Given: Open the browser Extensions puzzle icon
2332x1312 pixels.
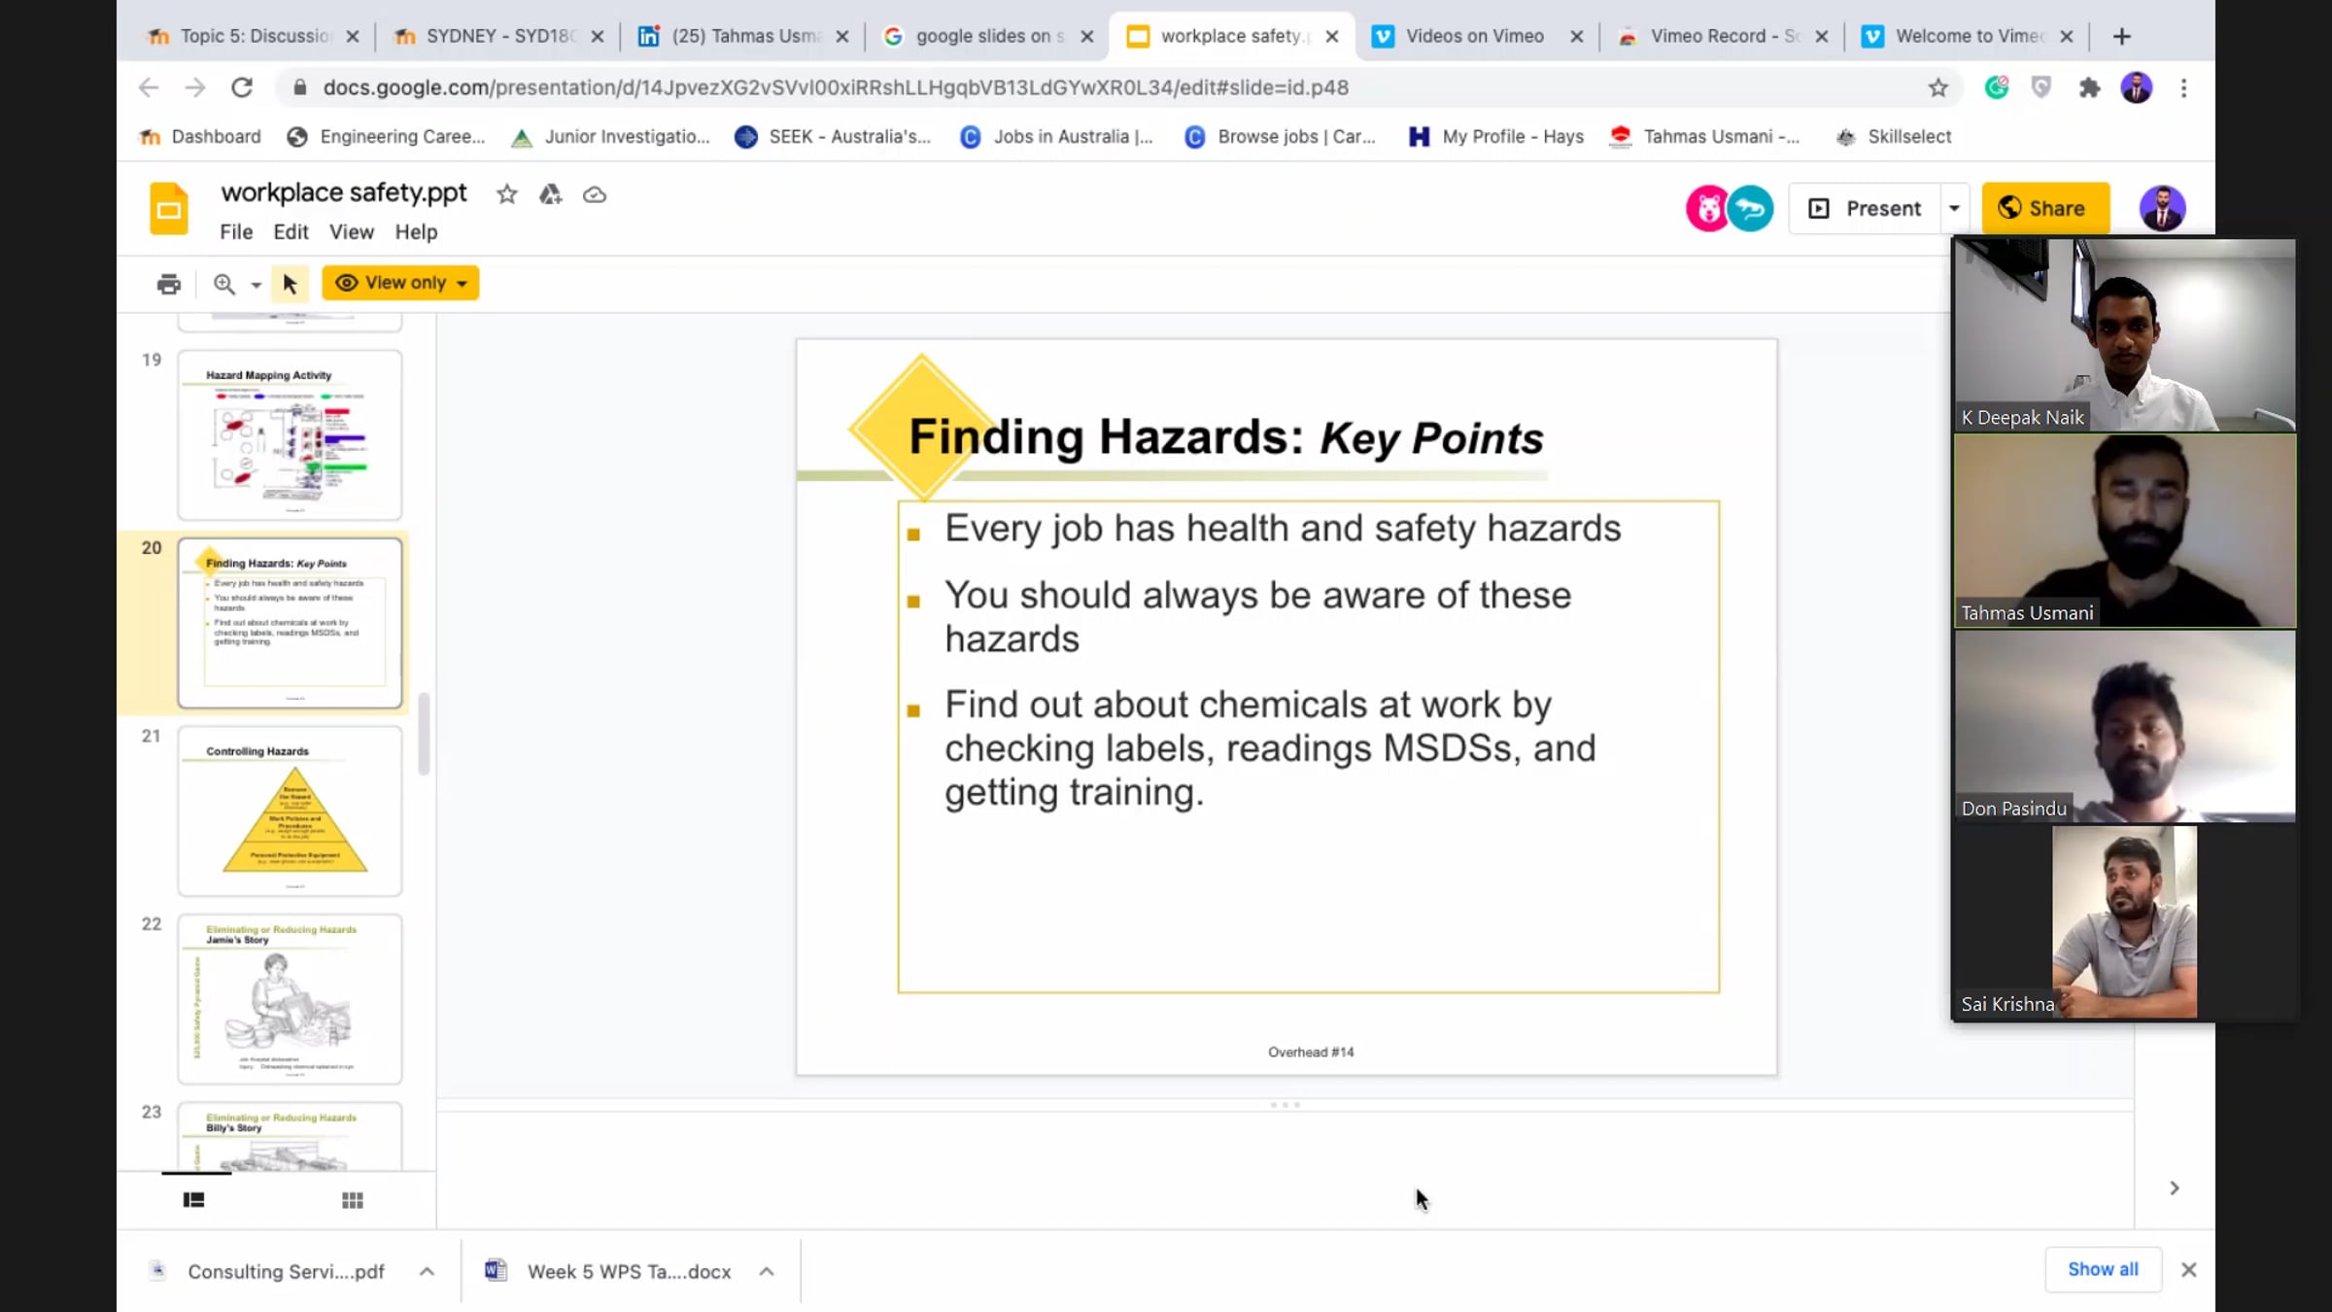Looking at the screenshot, I should pyautogui.click(x=2088, y=88).
